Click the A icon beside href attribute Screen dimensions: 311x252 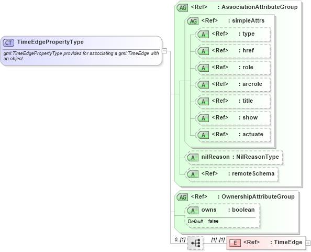click(203, 51)
